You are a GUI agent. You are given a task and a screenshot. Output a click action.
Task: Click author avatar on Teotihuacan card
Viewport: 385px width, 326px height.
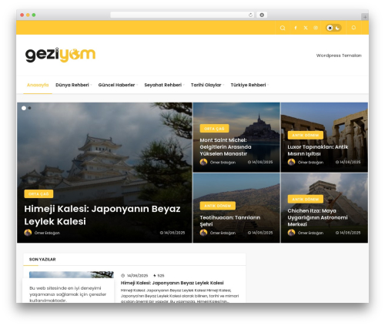203,233
